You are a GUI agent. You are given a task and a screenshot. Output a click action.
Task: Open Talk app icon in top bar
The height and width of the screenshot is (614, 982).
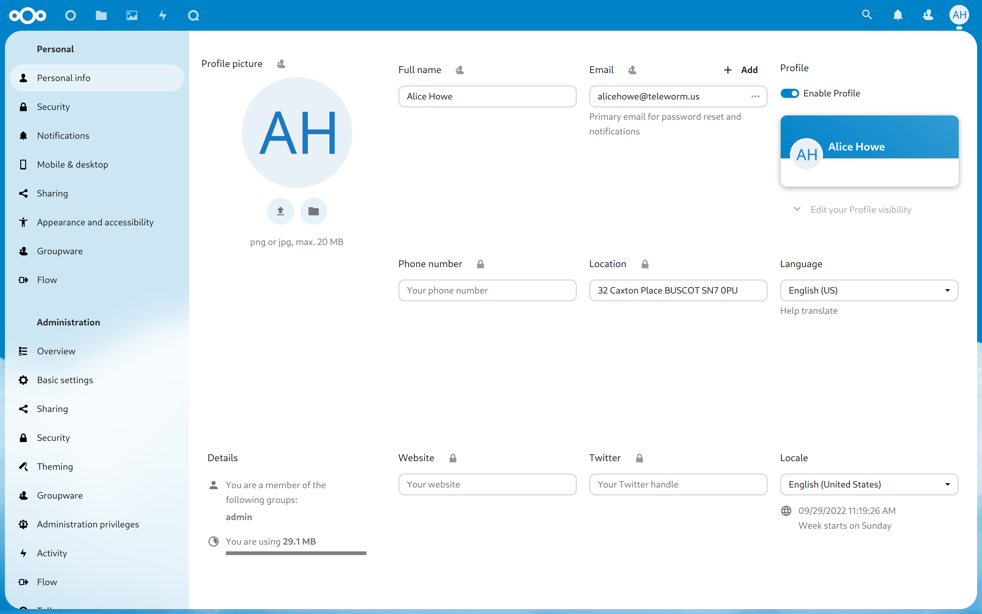pos(194,15)
